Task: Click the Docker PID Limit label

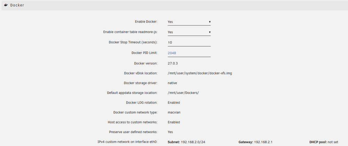Action: [x=144, y=53]
